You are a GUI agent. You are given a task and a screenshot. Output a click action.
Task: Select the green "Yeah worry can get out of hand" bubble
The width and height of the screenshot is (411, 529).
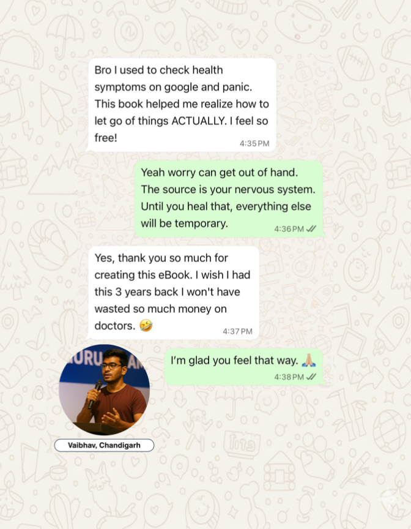click(x=229, y=199)
